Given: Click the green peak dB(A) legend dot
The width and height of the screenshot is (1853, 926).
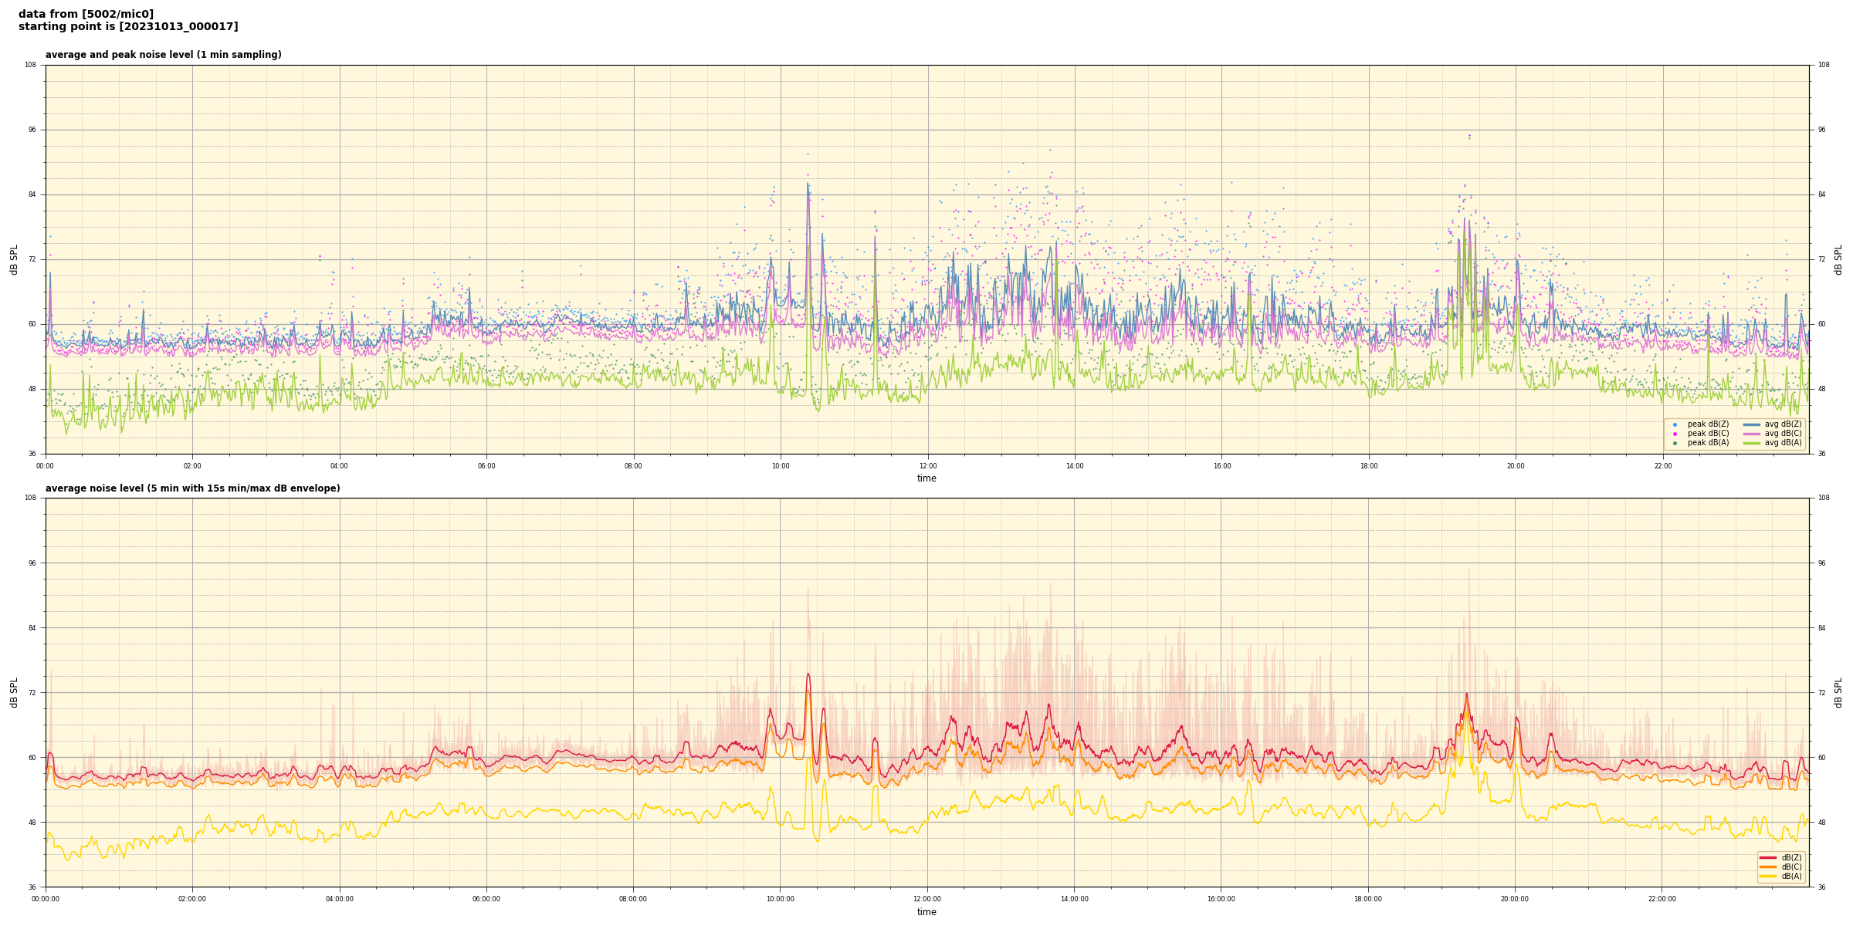Looking at the screenshot, I should click(1675, 443).
